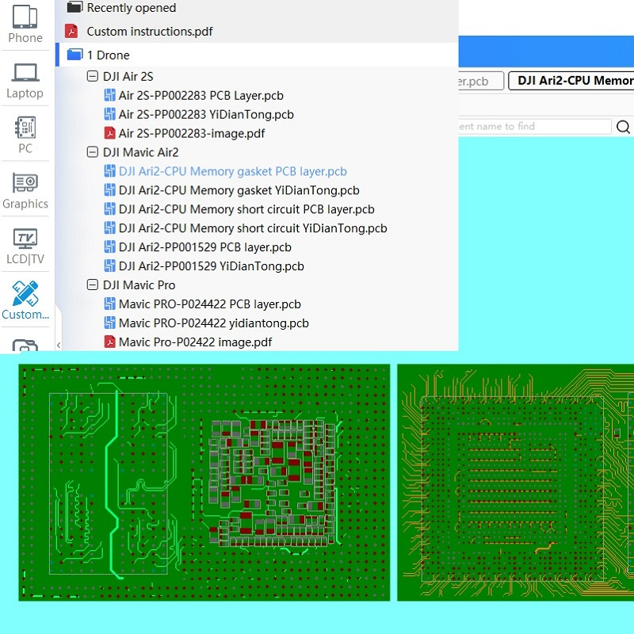The width and height of the screenshot is (634, 634).
Task: Open the Phone category in sidebar
Action: [x=25, y=24]
